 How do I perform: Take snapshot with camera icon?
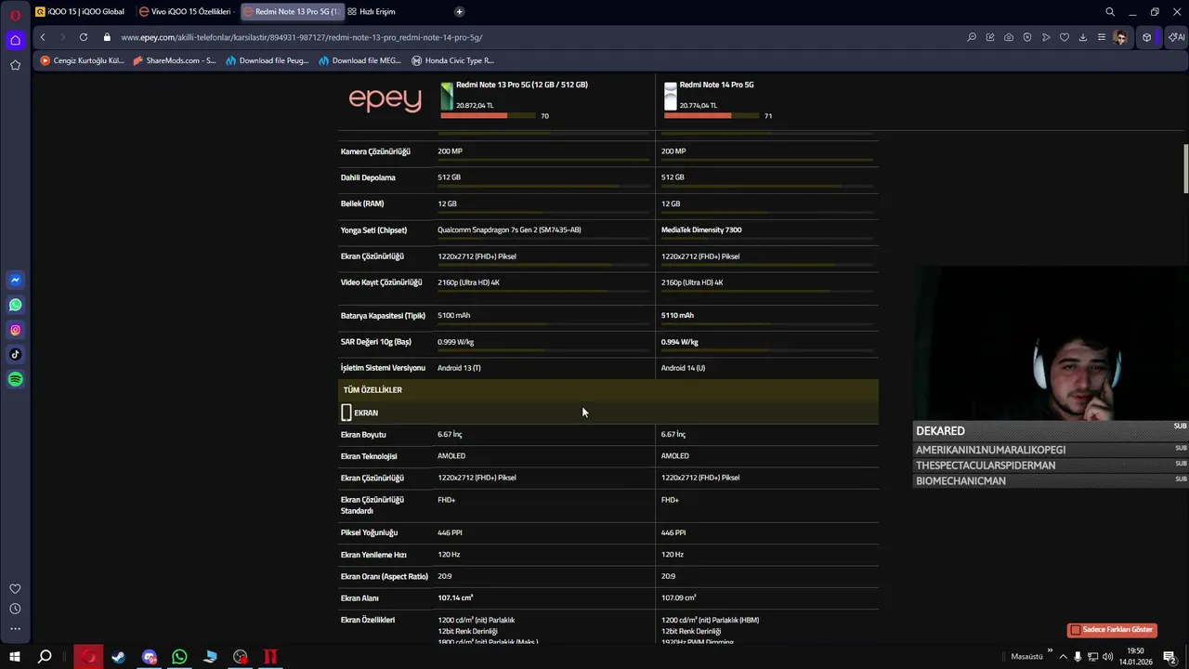coord(1009,37)
